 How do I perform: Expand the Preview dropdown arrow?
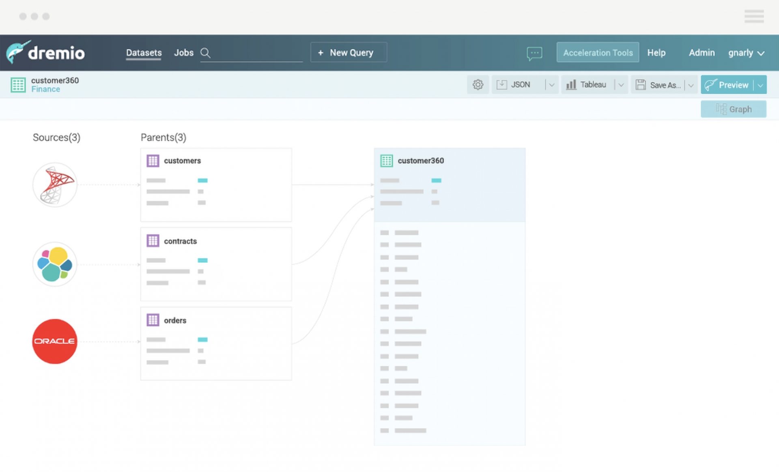(760, 85)
